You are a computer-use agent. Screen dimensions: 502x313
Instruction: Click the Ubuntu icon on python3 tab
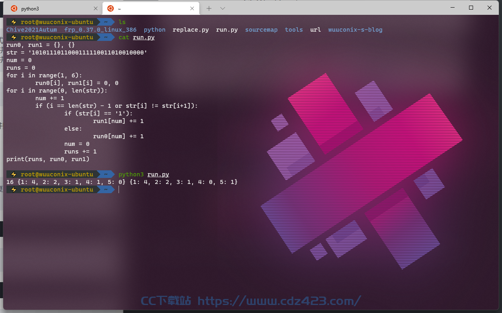coord(14,8)
